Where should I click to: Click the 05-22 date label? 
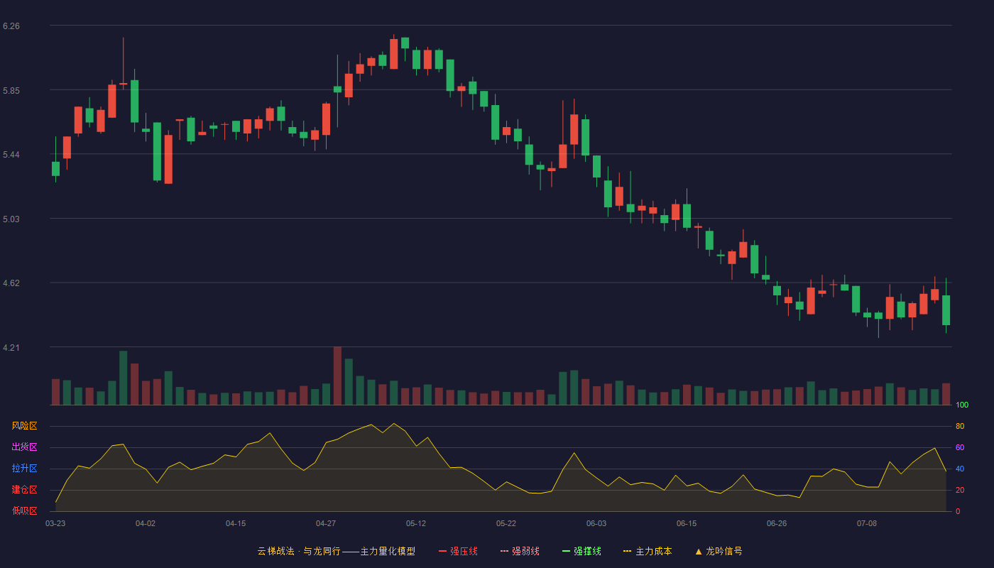[506, 523]
